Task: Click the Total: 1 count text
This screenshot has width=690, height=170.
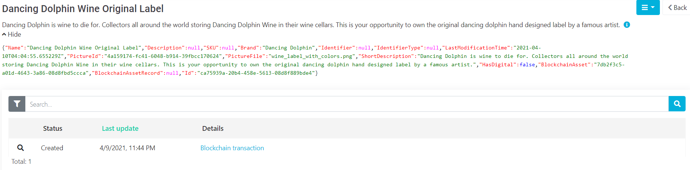Action: 21,162
